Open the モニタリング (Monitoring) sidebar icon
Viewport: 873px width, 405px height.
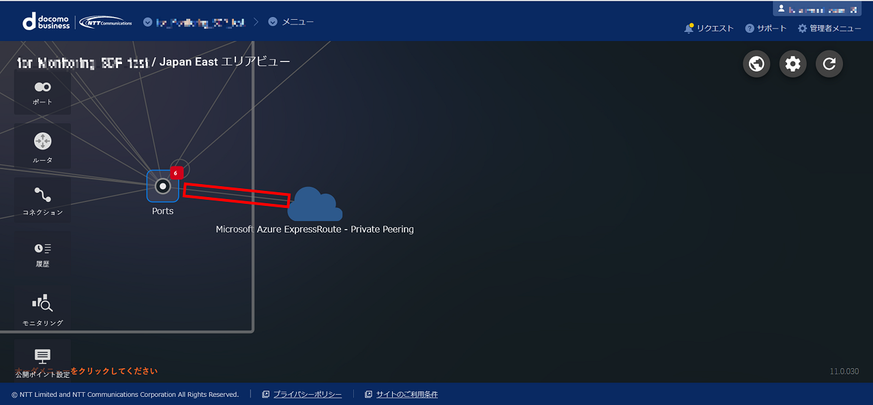point(42,307)
